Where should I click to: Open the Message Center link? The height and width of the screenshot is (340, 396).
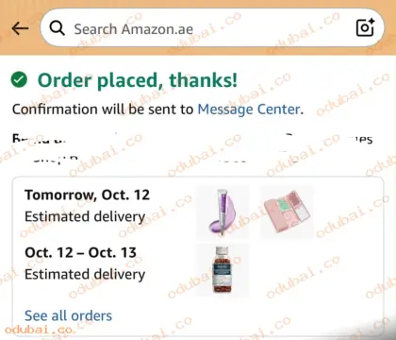tap(249, 110)
